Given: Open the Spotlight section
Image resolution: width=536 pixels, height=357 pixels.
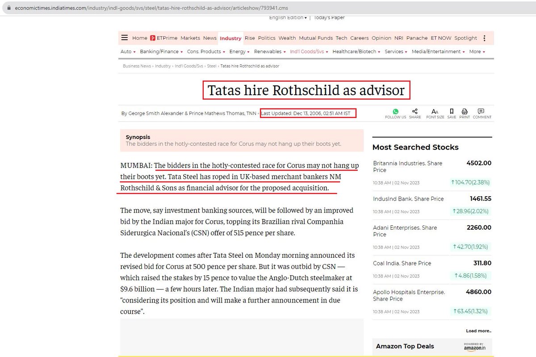Looking at the screenshot, I should click(x=466, y=38).
